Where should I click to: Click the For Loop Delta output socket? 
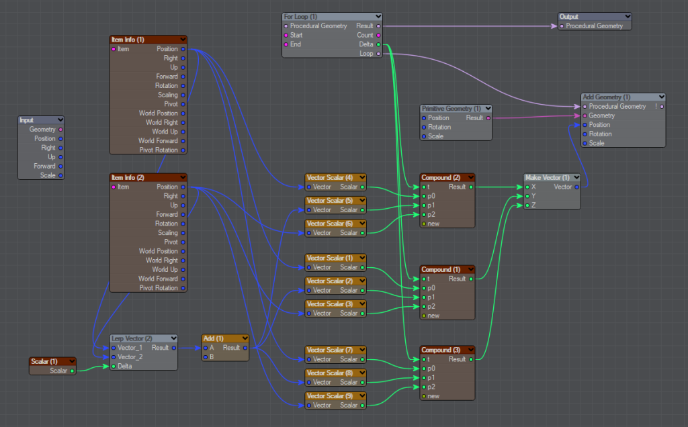378,45
